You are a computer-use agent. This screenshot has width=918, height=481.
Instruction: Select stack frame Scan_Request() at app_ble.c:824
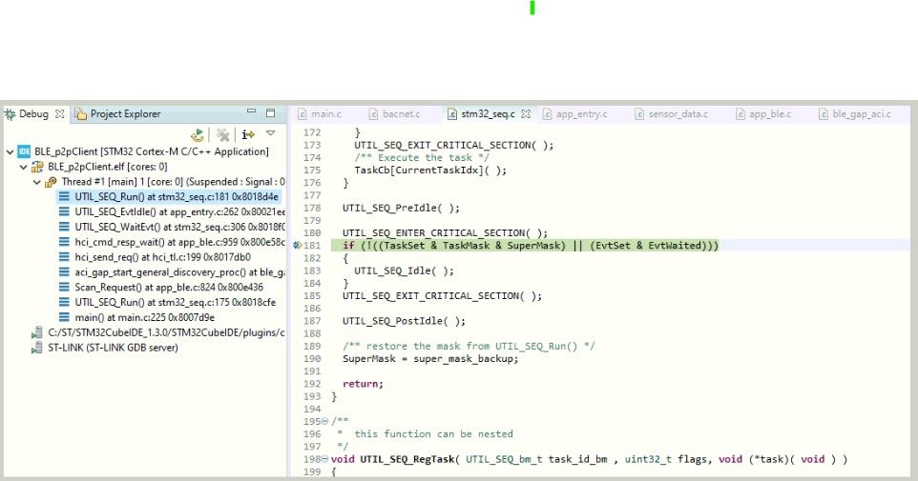coord(169,288)
